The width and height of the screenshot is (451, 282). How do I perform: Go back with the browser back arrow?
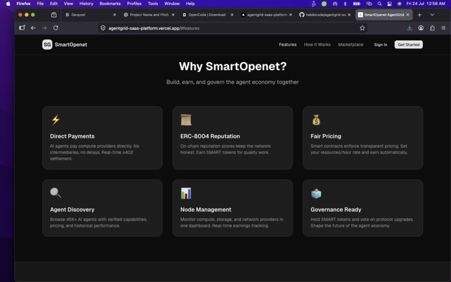[x=33, y=28]
